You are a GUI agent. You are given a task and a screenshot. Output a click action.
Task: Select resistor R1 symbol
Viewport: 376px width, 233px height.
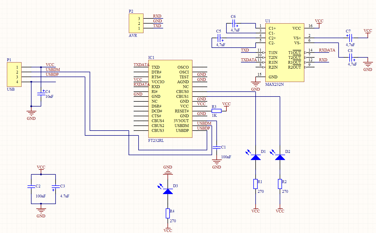[256, 184]
